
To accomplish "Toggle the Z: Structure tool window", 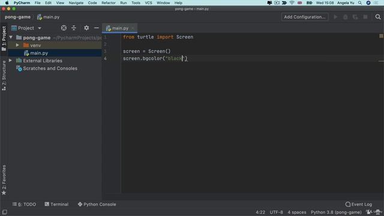I will [4, 76].
